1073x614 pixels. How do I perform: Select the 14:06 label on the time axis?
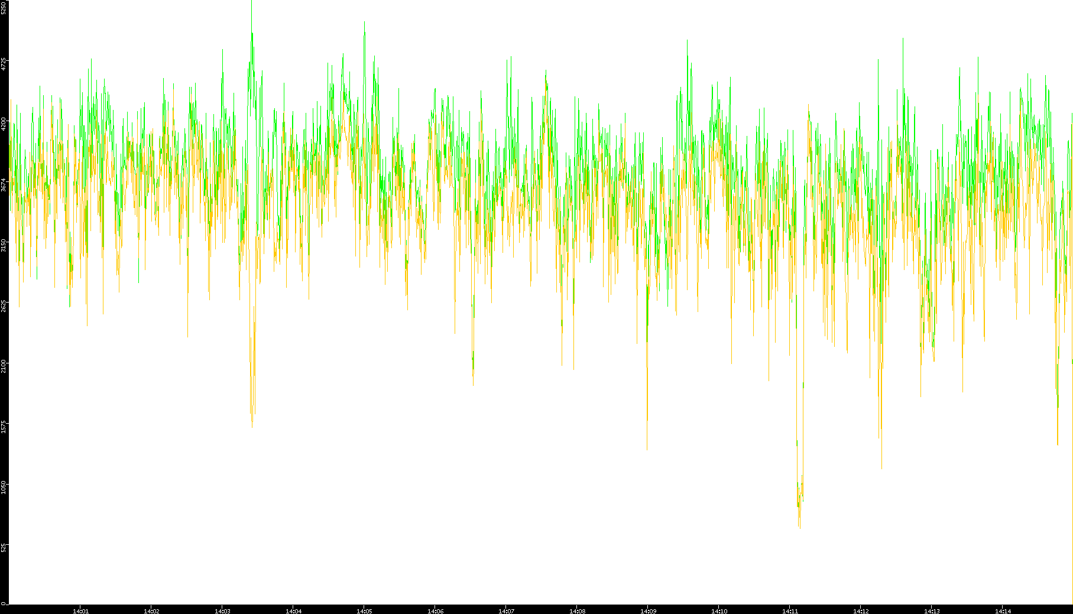coord(435,611)
